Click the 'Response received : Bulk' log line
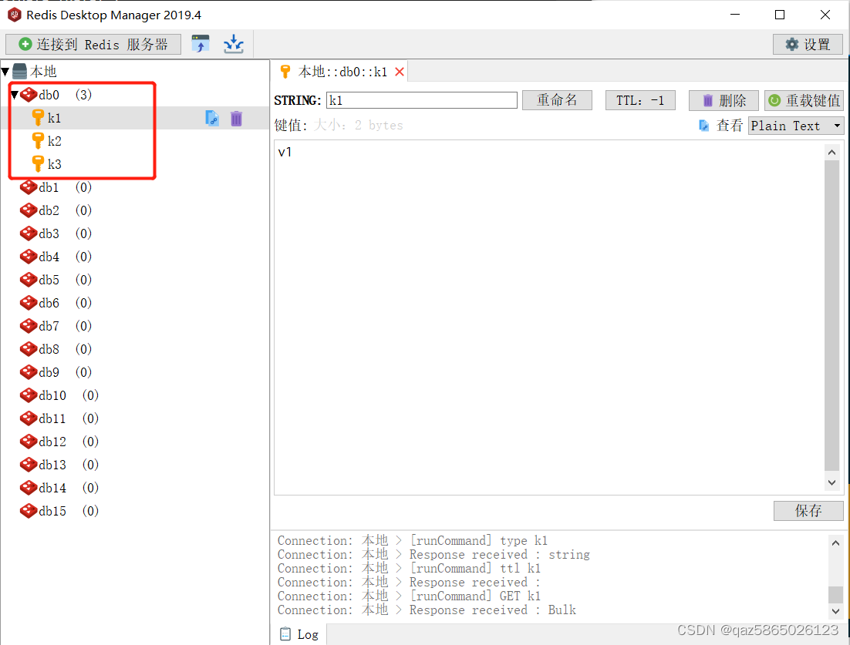The image size is (850, 645). click(427, 610)
